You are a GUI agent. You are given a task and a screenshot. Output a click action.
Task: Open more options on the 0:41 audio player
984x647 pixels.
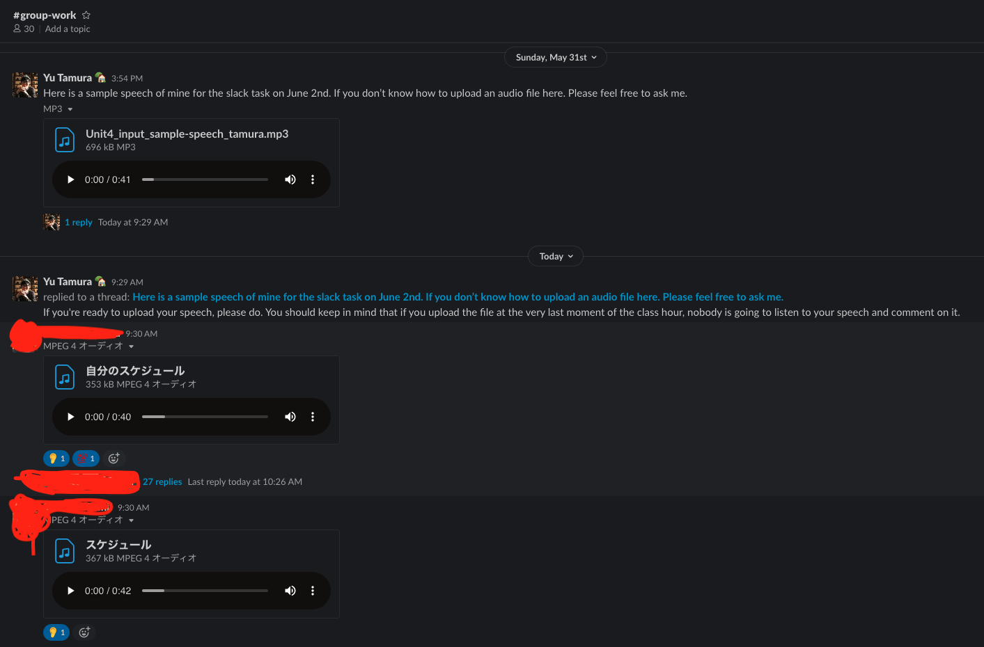click(313, 179)
